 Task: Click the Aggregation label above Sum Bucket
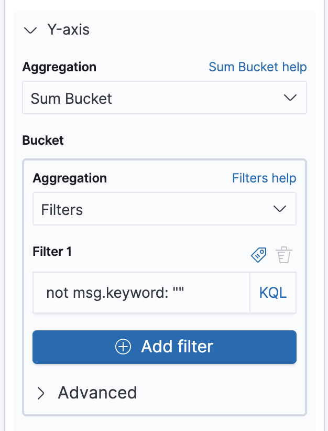59,67
